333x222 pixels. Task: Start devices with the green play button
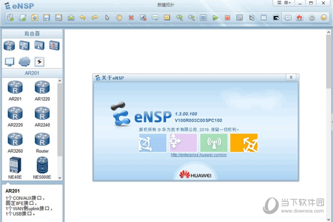pyautogui.click(x=215, y=17)
